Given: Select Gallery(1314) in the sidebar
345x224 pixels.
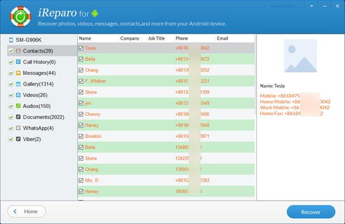Looking at the screenshot, I should 39,84.
